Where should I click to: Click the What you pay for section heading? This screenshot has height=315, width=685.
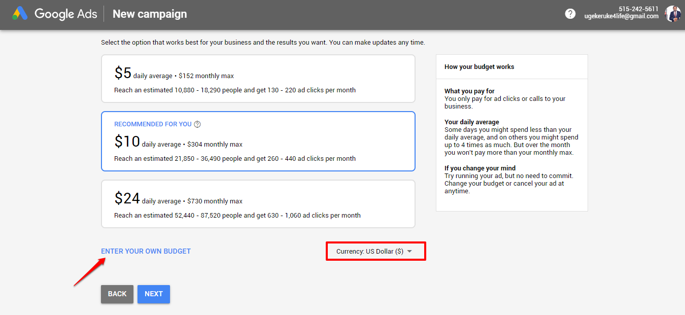[469, 91]
